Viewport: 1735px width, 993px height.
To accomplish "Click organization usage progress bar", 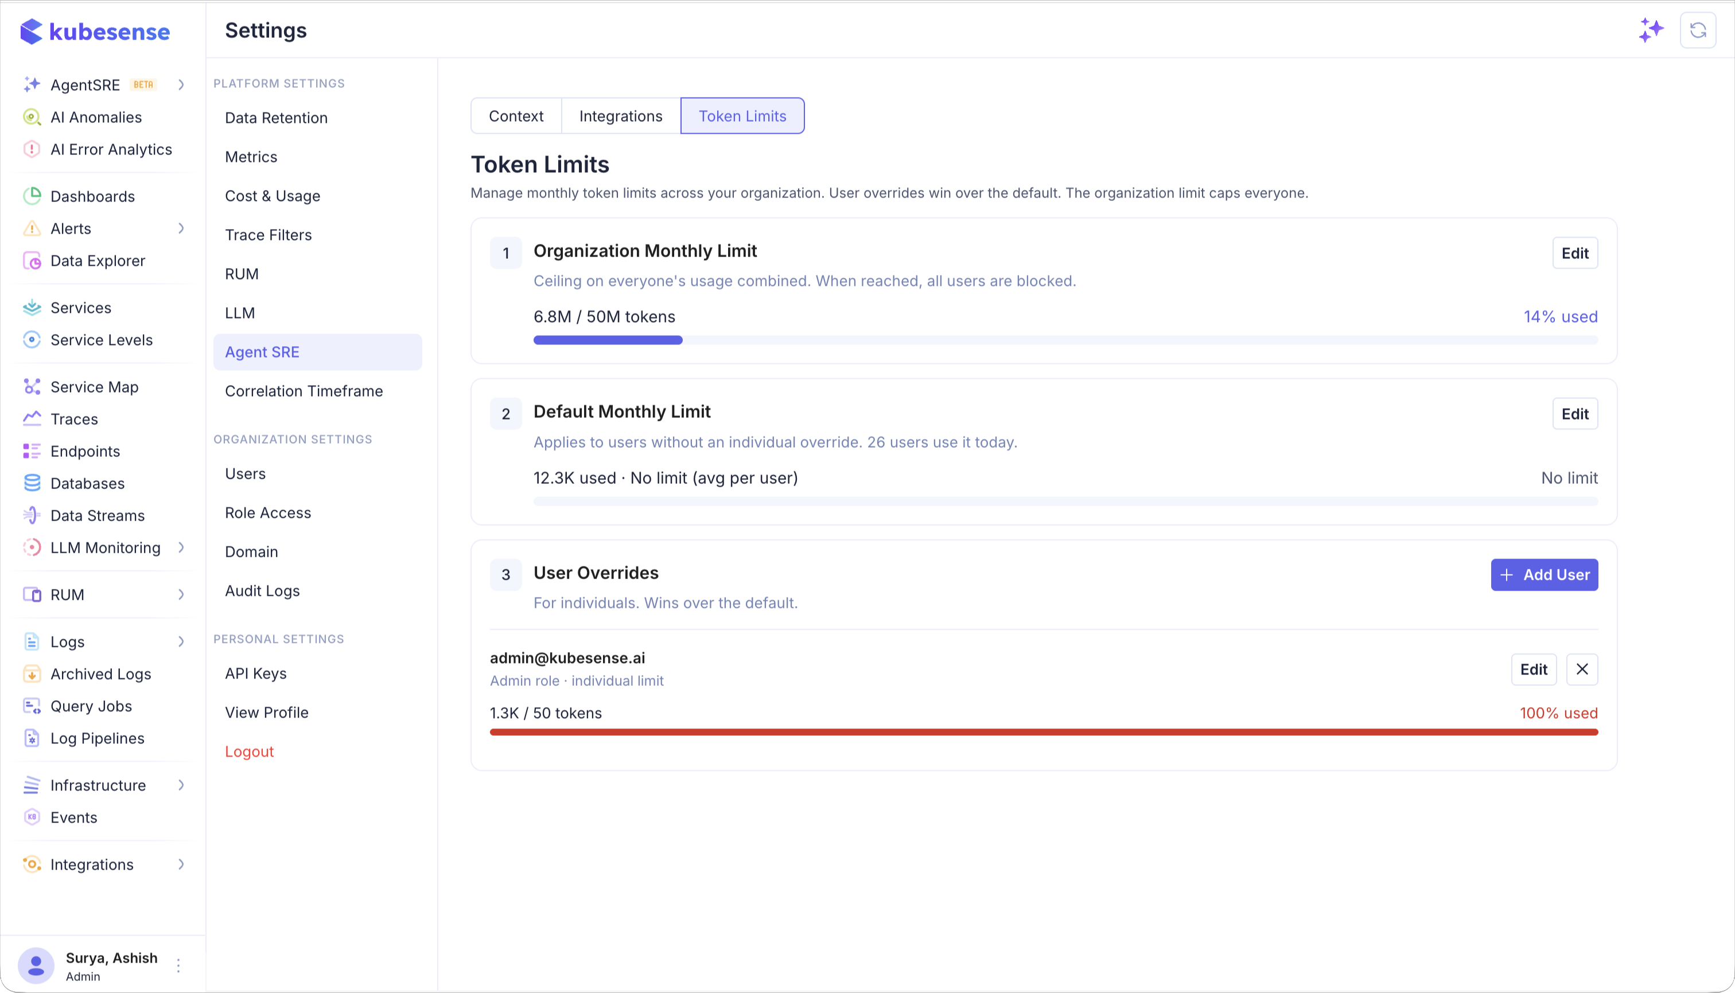I will [x=1065, y=340].
